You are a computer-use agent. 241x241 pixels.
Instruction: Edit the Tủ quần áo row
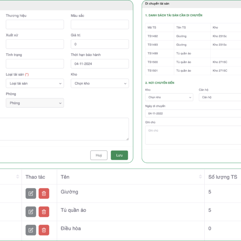pyautogui.click(x=31, y=212)
